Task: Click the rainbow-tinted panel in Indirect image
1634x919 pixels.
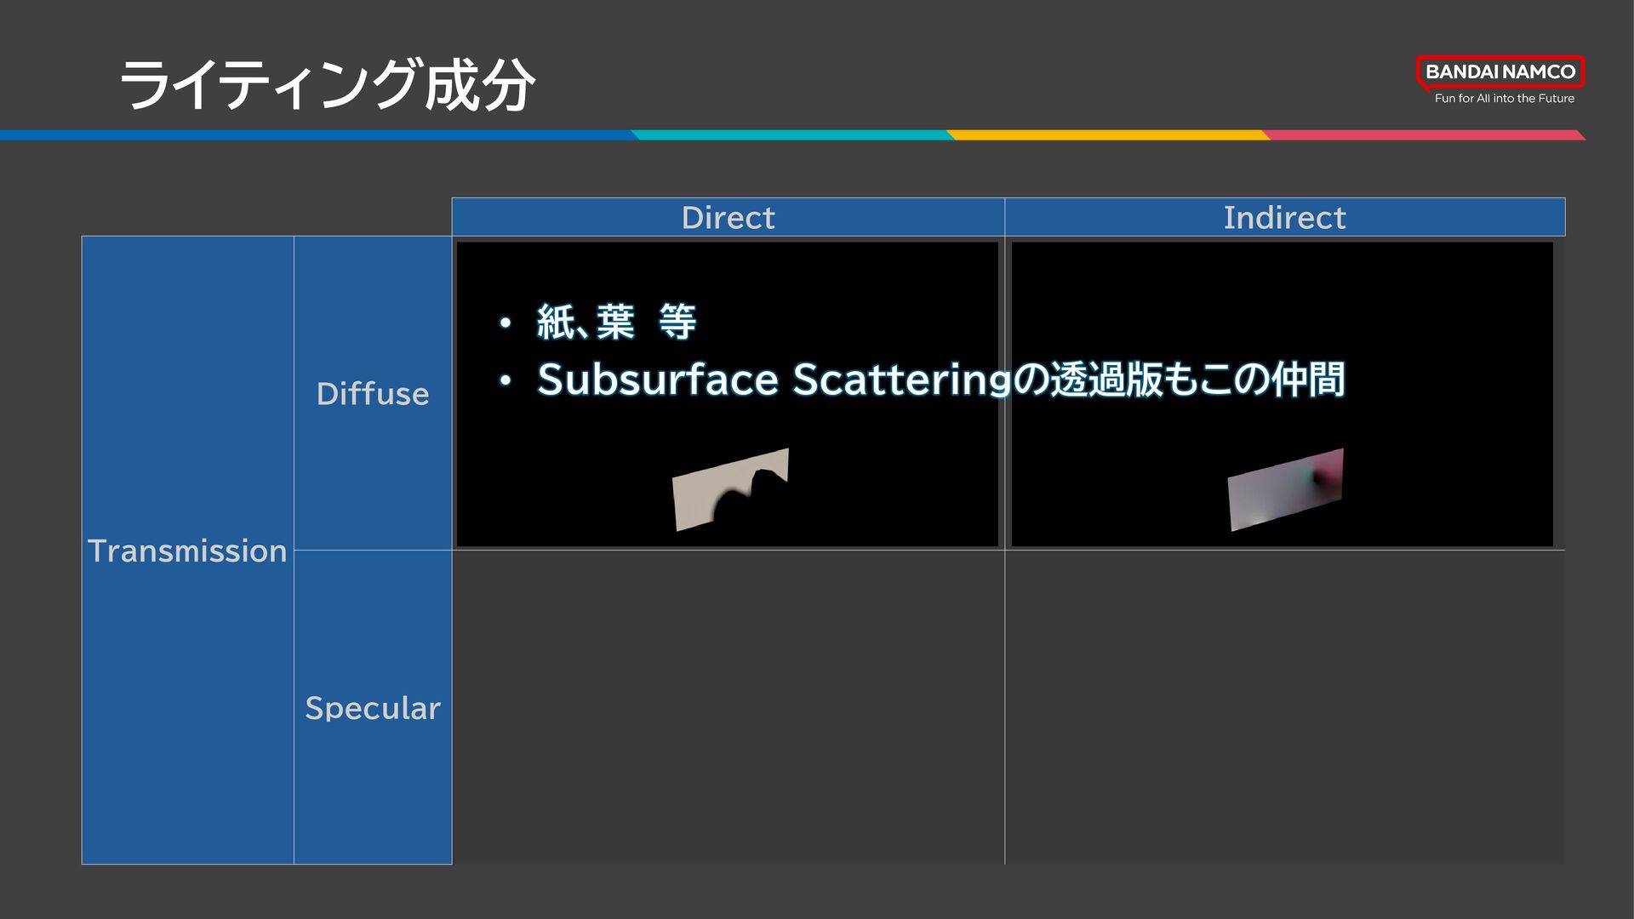Action: tap(1285, 491)
